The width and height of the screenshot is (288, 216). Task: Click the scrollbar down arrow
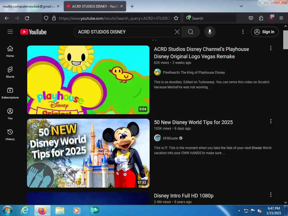pos(285,202)
